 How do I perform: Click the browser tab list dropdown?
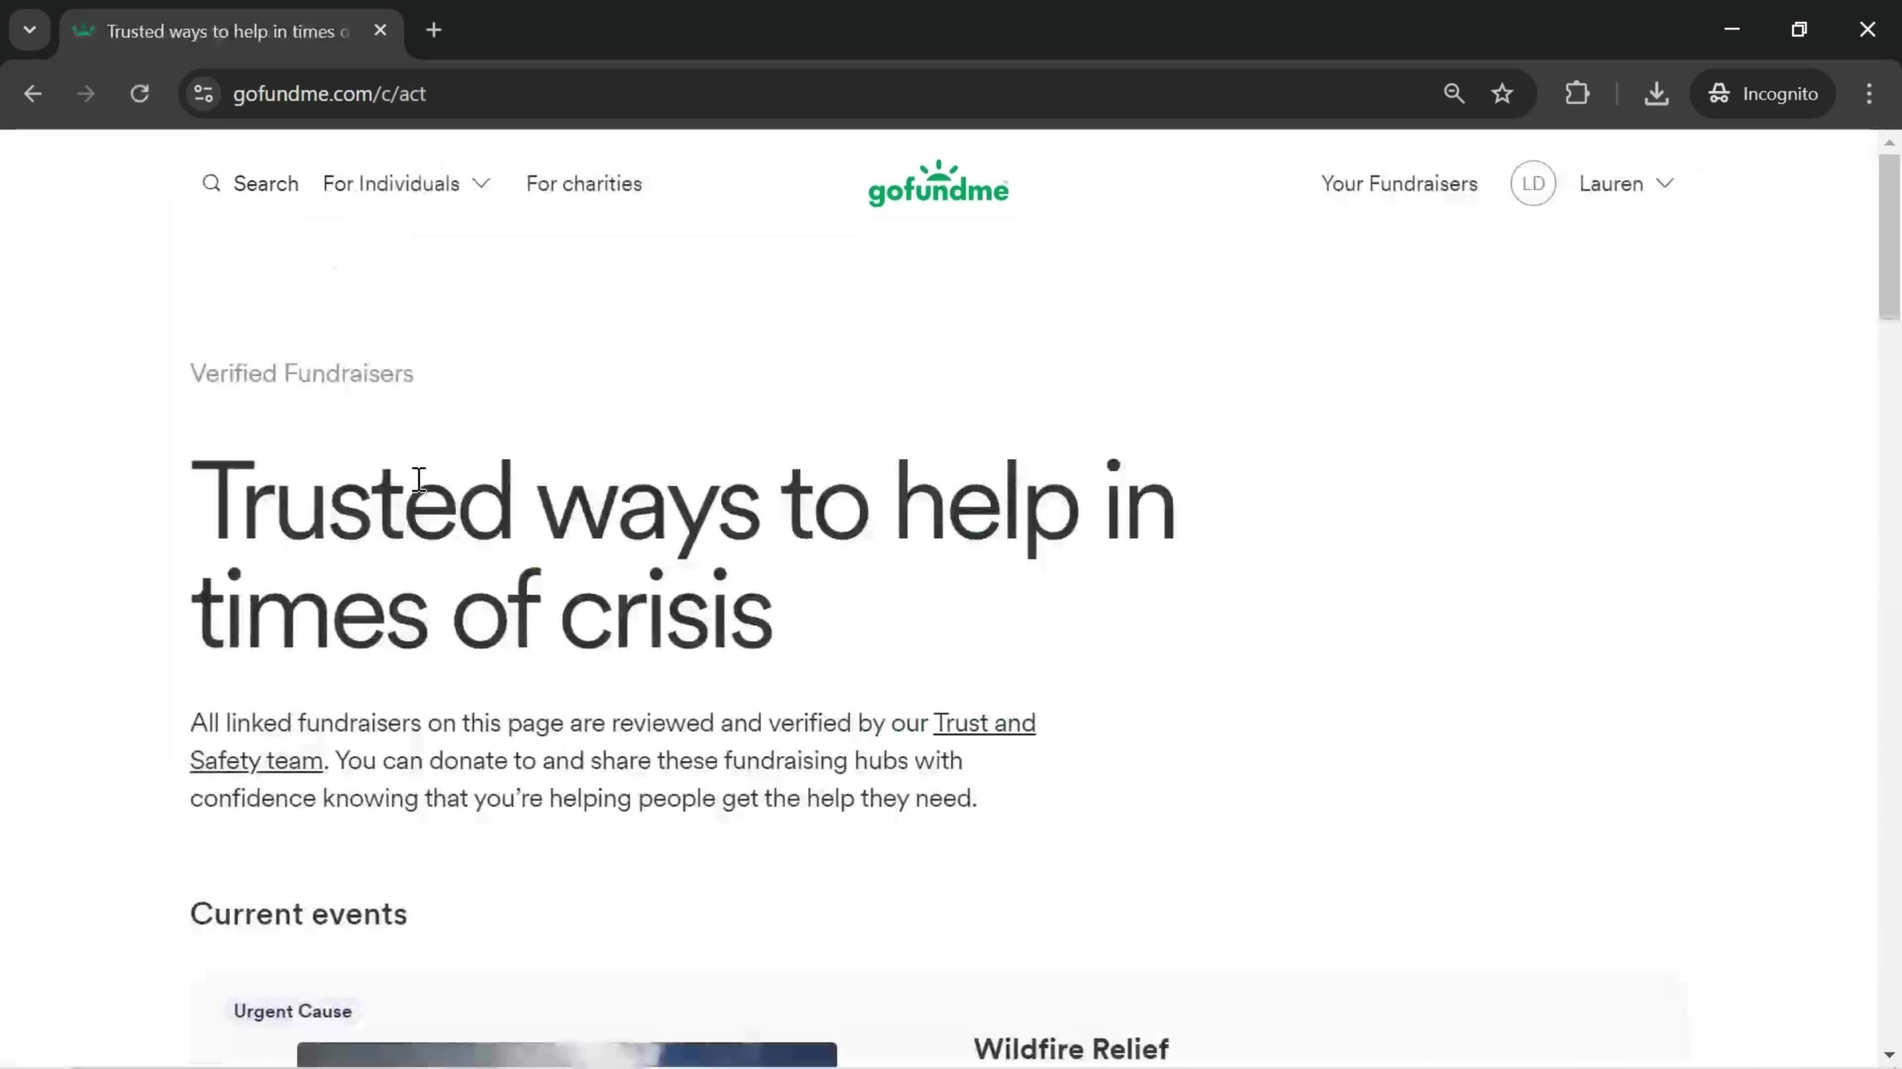[29, 29]
